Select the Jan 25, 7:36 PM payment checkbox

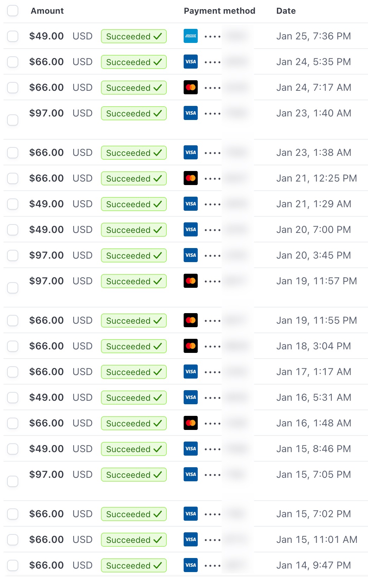[x=13, y=36]
